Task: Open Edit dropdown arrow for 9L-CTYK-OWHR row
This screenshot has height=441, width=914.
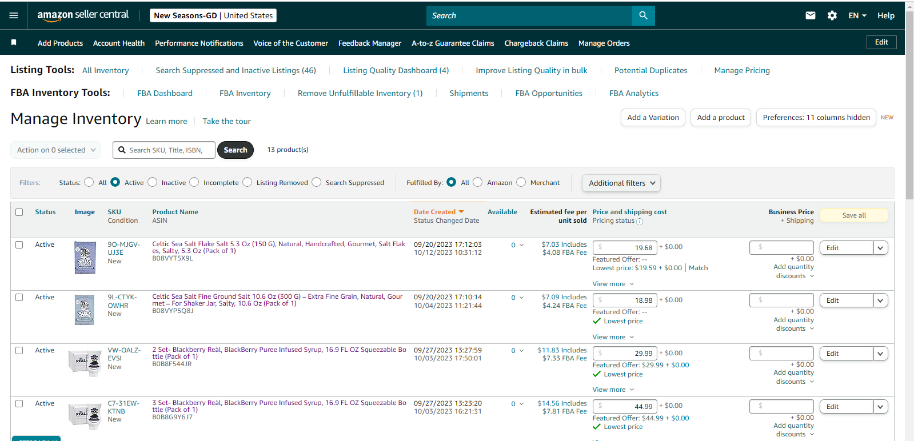Action: pyautogui.click(x=880, y=300)
